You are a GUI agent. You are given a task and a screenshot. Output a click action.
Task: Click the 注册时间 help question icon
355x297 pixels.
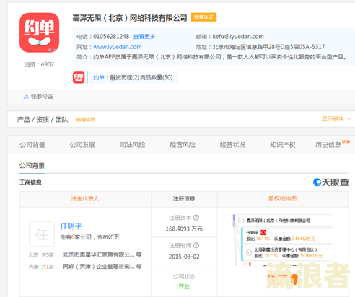tap(196, 245)
